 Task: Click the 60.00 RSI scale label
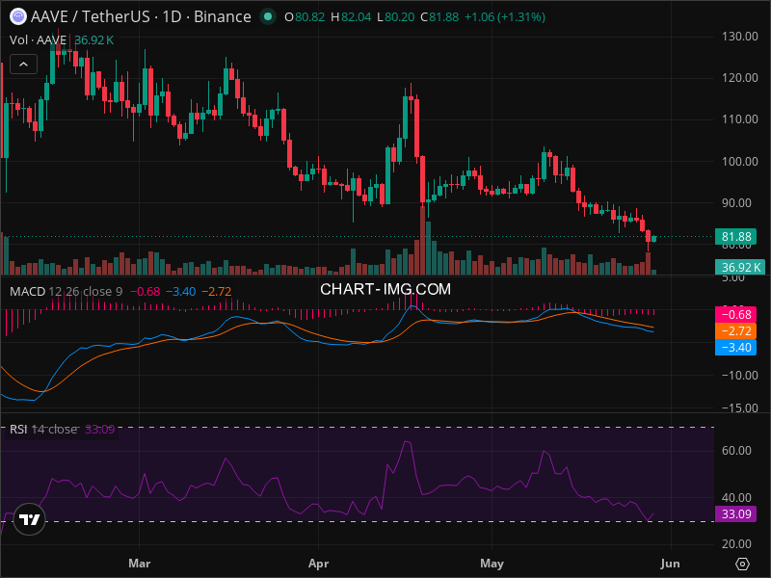point(736,451)
